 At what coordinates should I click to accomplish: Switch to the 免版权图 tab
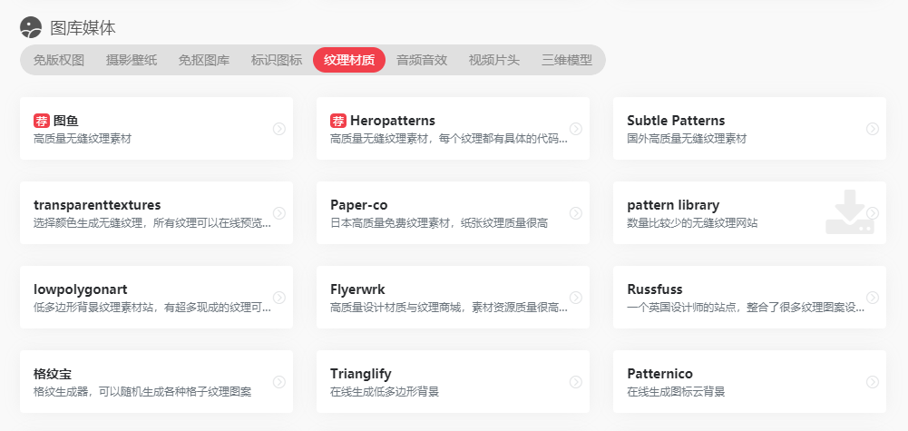[x=58, y=60]
